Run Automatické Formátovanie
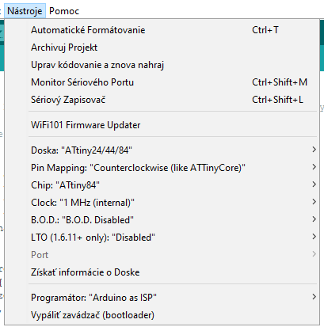 [x=162, y=30]
